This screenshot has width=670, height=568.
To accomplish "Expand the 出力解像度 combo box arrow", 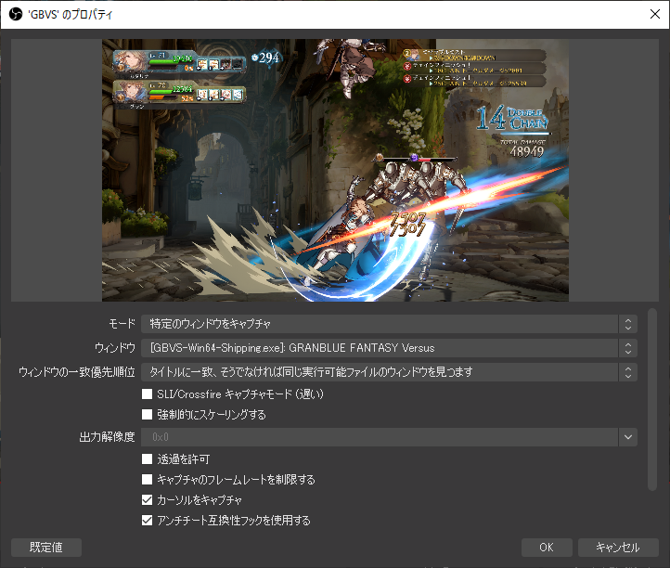I will coord(627,437).
